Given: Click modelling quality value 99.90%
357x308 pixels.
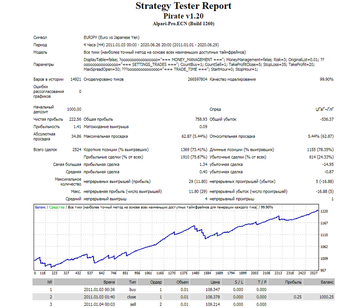Looking at the screenshot, I should [x=327, y=79].
